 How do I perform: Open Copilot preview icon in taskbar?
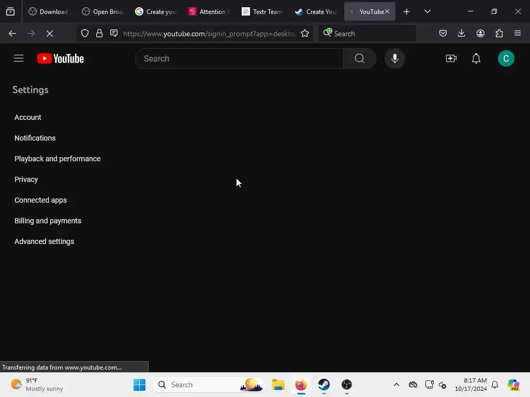coord(513,385)
